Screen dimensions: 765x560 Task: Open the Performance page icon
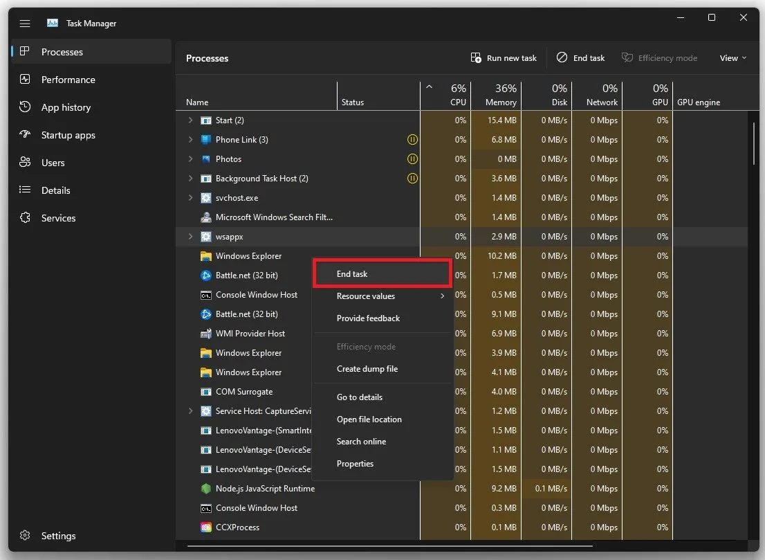(x=25, y=79)
